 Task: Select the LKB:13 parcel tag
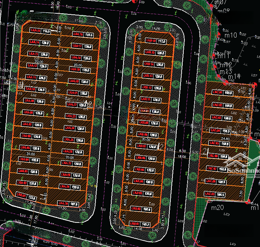(147, 76)
